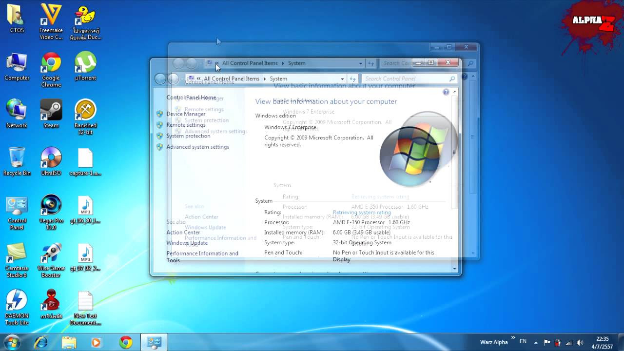Click the 32-bit Operating System text
The height and width of the screenshot is (351, 624).
pos(362,242)
